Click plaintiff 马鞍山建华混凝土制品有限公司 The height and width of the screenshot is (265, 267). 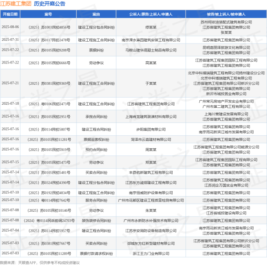[151, 50]
